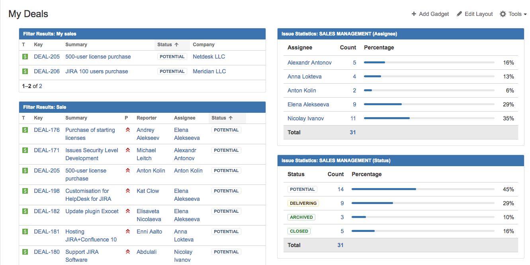Image resolution: width=530 pixels, height=265 pixels.
Task: Click the green deal icon for DEAL-206
Action: click(x=25, y=71)
